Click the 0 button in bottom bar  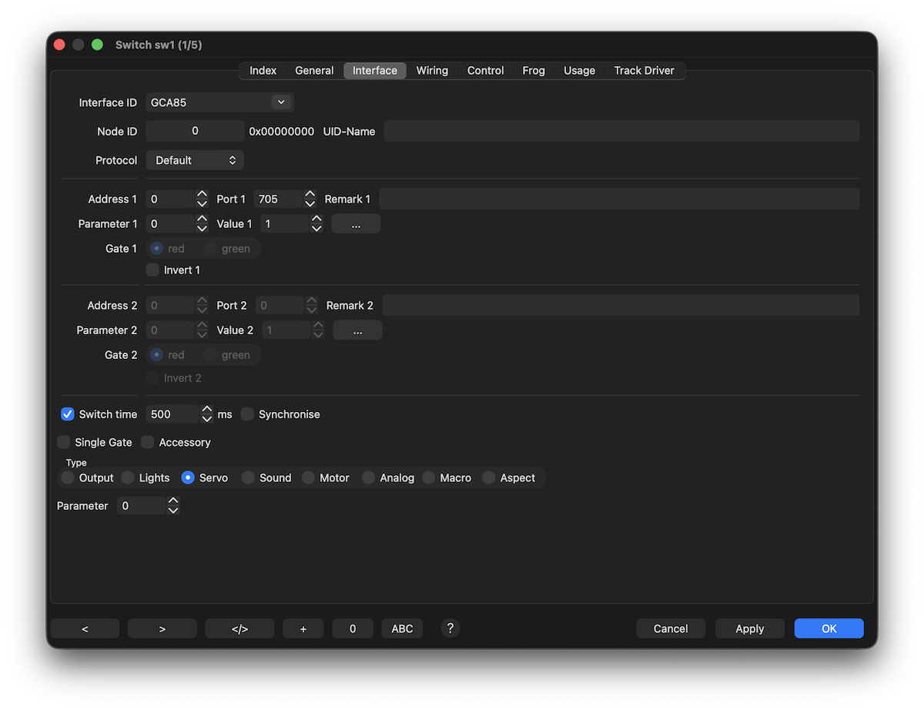coord(353,628)
